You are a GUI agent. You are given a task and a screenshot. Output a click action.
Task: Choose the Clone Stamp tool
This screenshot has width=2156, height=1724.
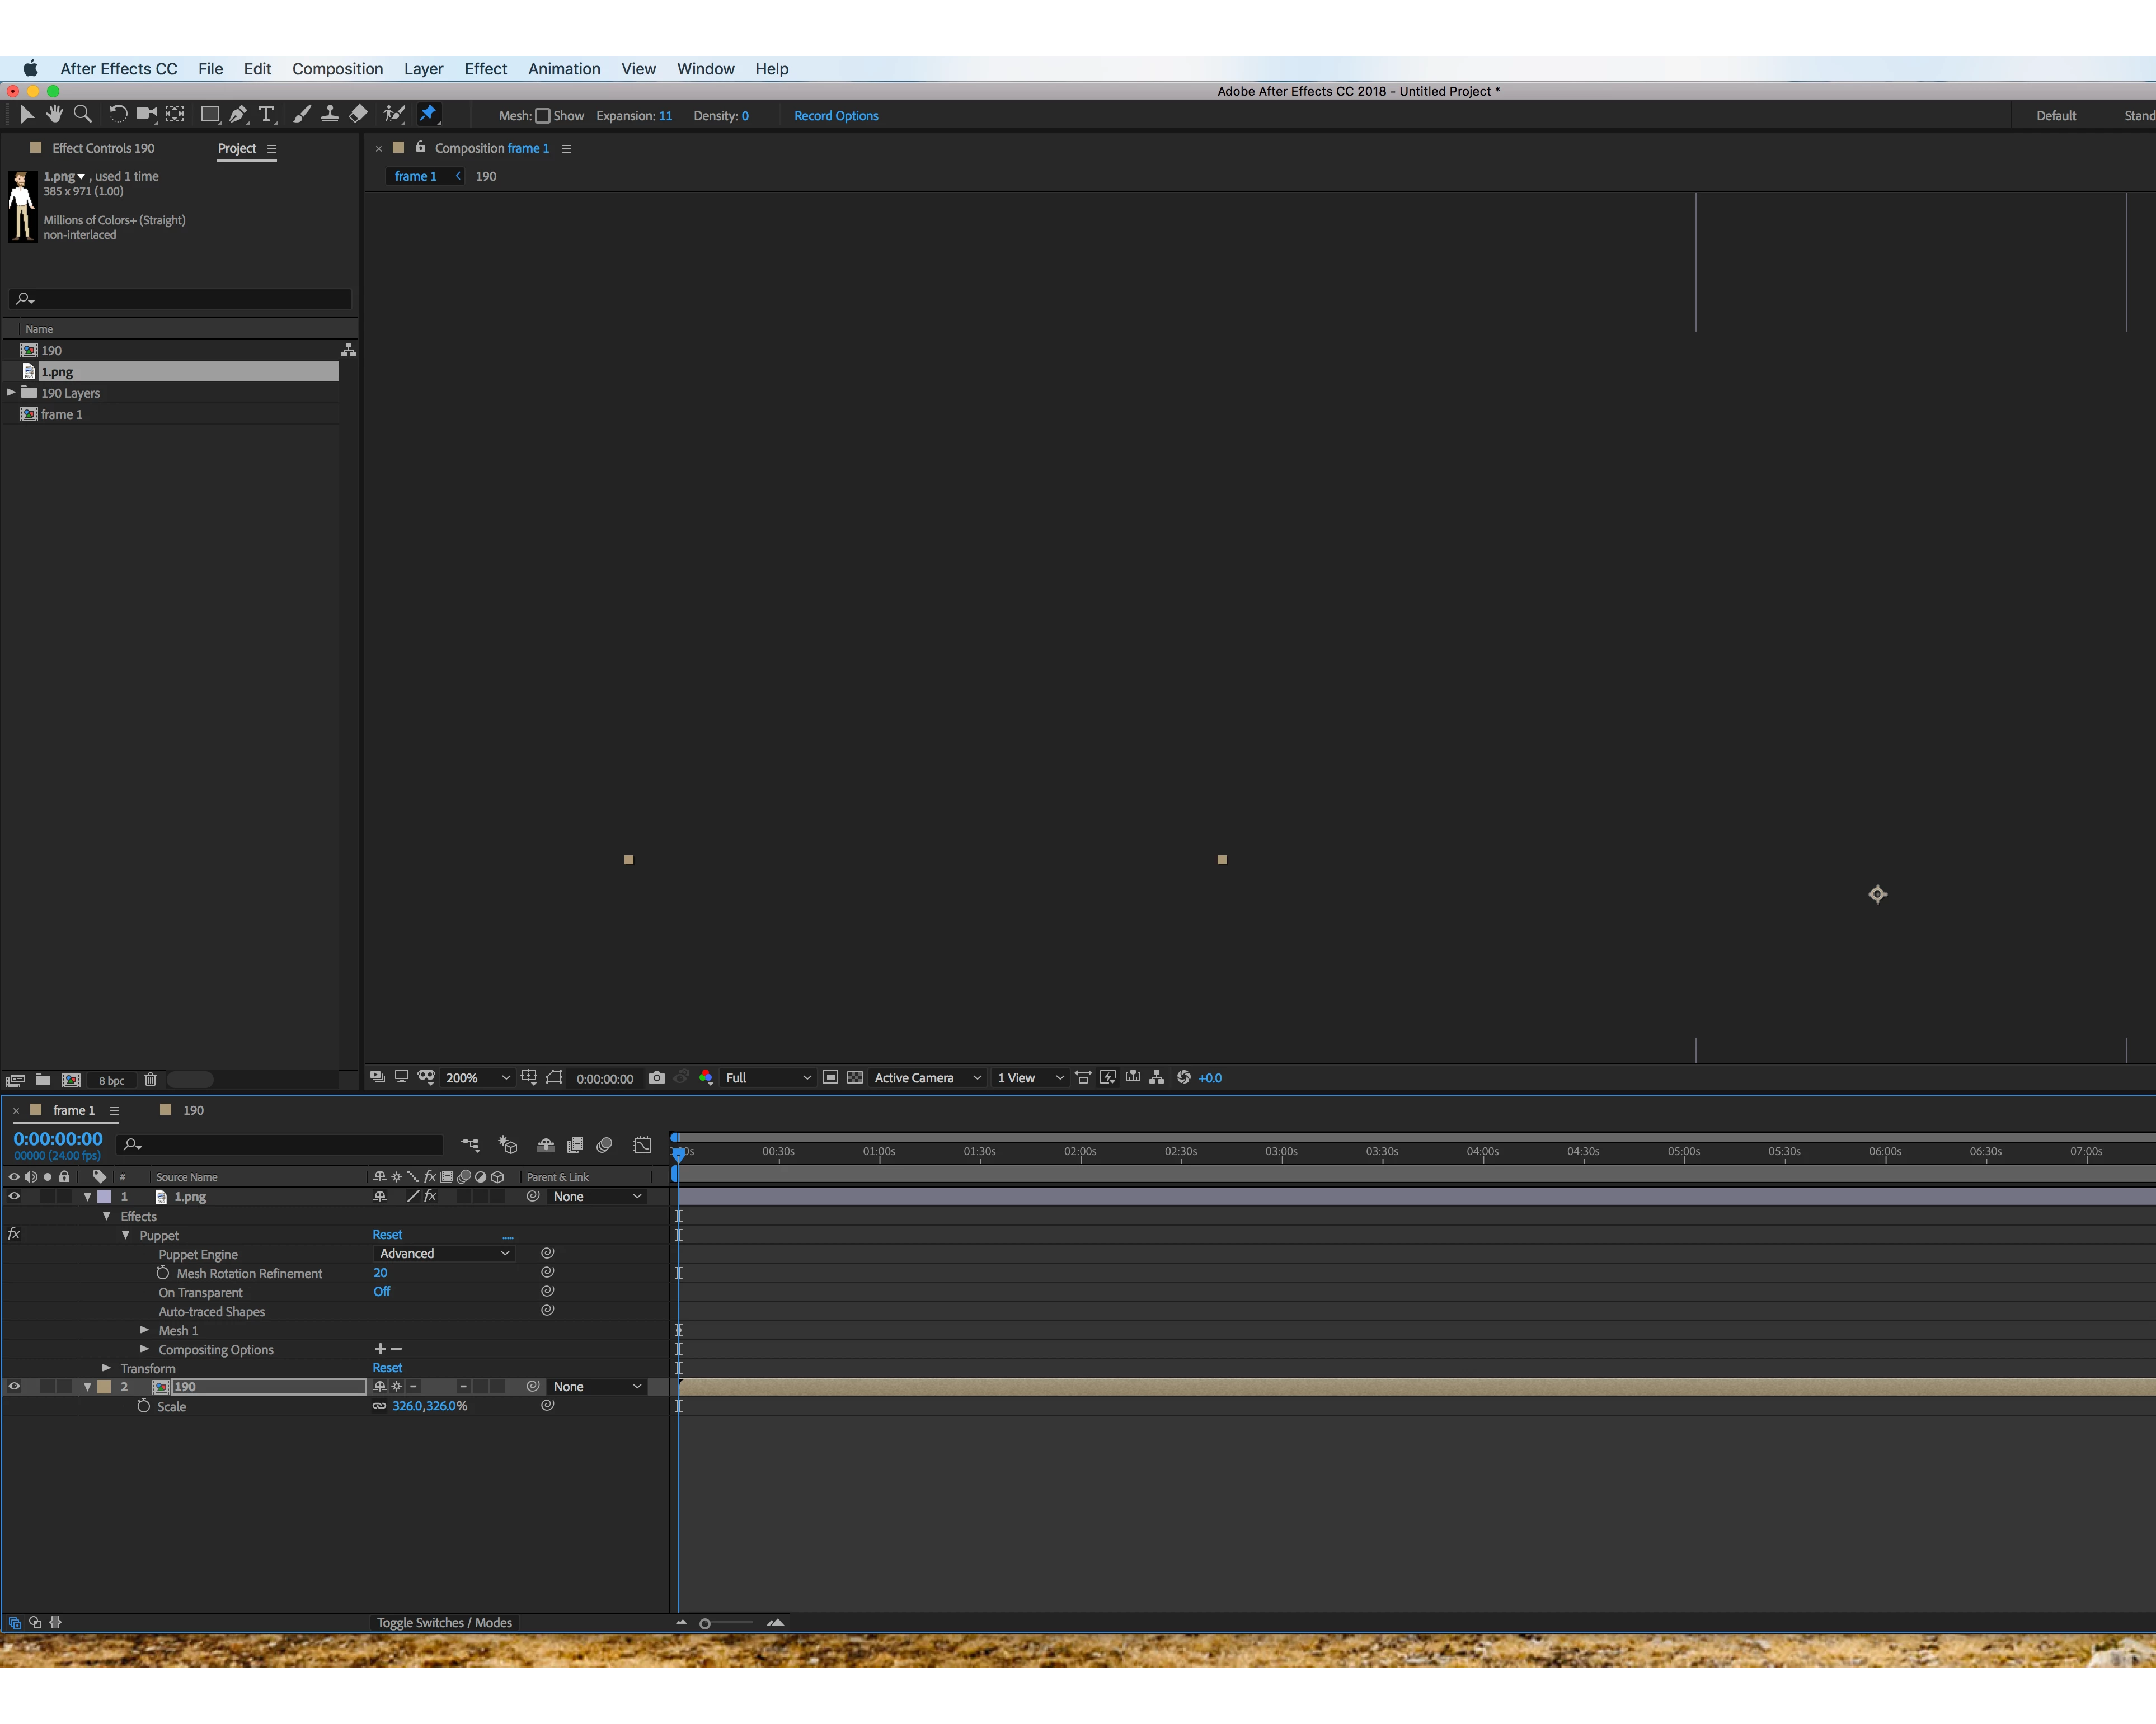coord(329,114)
